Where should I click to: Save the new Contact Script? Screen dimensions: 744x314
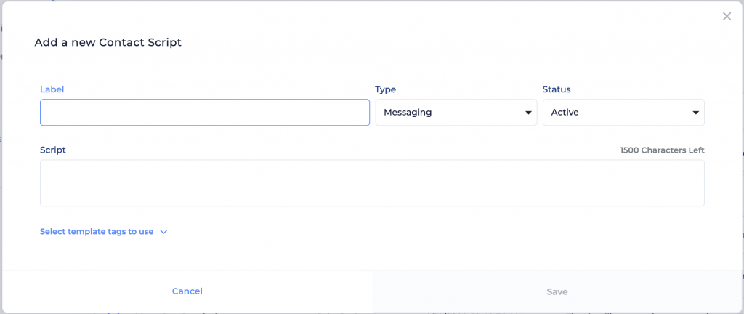click(x=557, y=291)
